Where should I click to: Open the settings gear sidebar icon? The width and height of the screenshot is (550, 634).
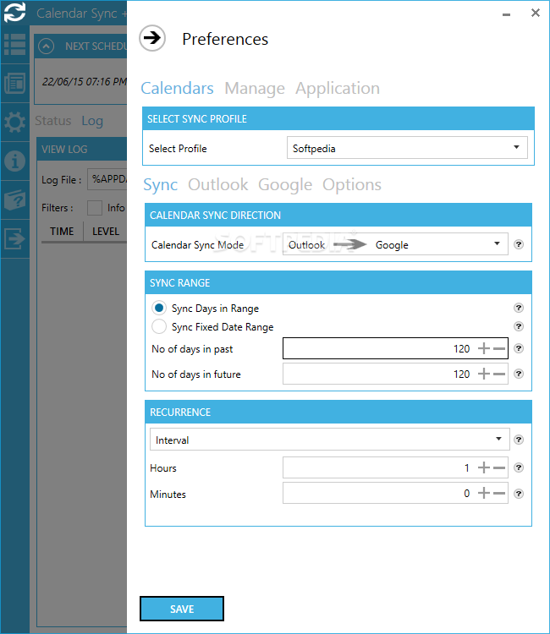(x=15, y=122)
